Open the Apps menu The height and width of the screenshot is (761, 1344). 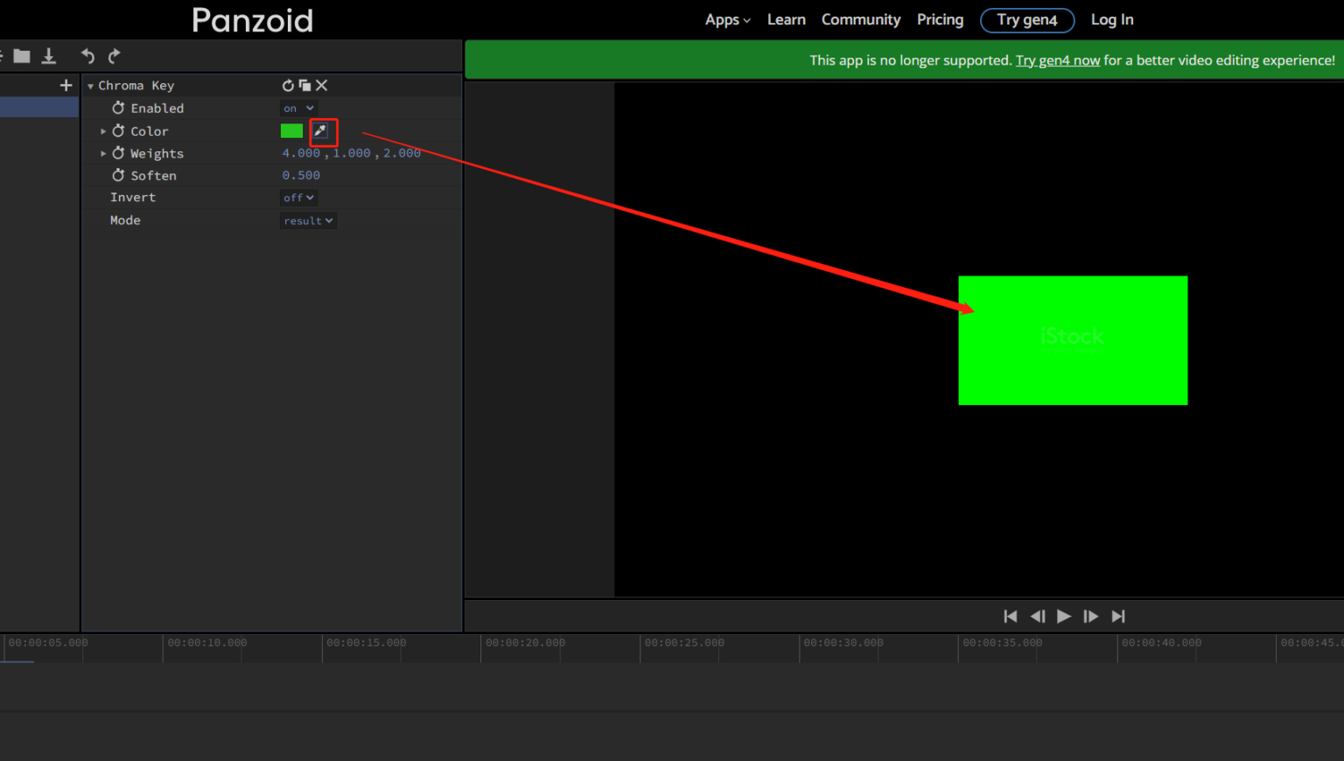pyautogui.click(x=727, y=19)
